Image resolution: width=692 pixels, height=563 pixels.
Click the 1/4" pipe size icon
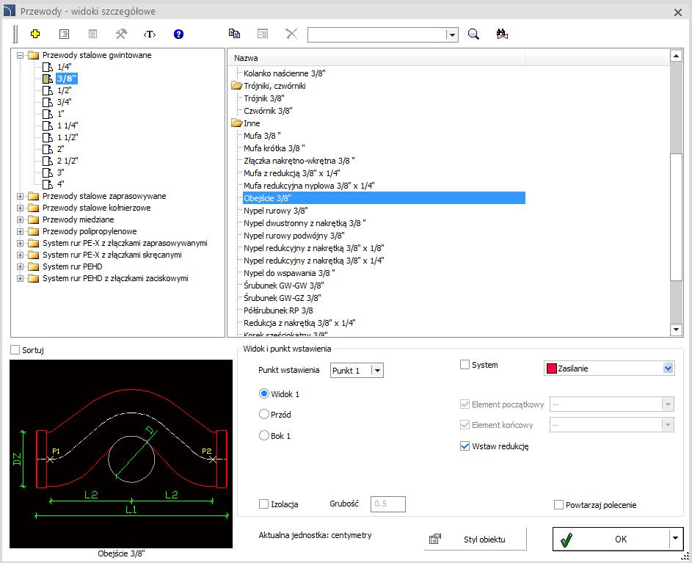(48, 67)
